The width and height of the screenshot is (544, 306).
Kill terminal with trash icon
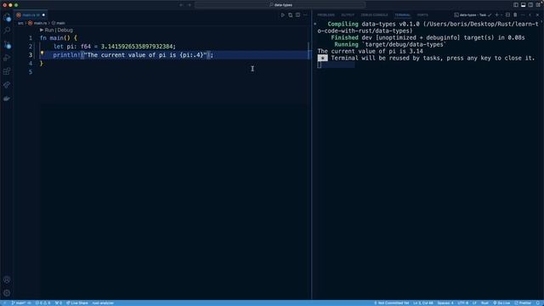point(515,15)
